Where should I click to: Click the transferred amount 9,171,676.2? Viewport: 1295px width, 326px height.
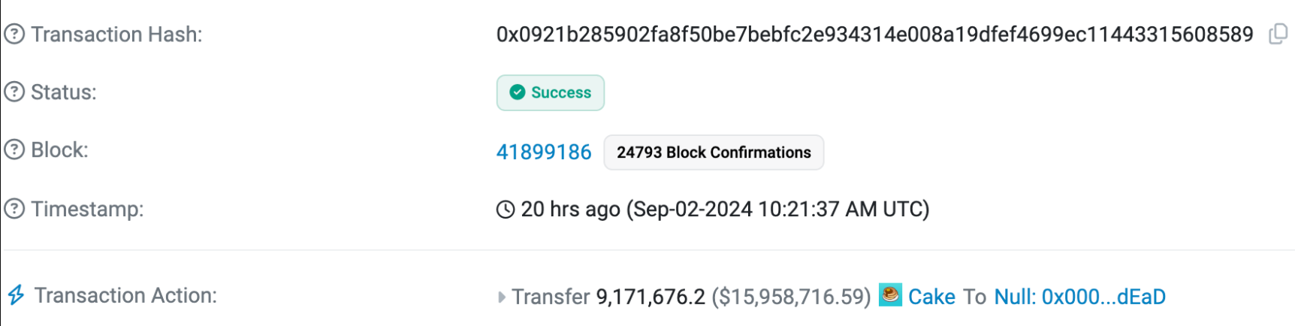(x=651, y=297)
